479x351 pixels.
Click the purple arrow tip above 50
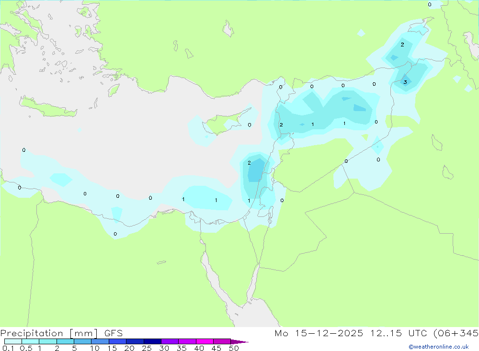(x=239, y=341)
